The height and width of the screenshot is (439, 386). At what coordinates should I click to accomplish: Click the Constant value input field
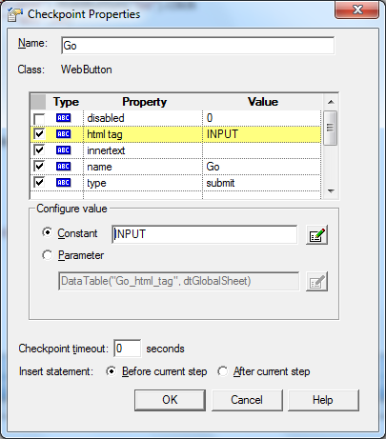(205, 234)
